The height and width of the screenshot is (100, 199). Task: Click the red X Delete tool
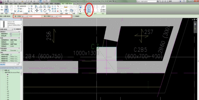(58, 11)
